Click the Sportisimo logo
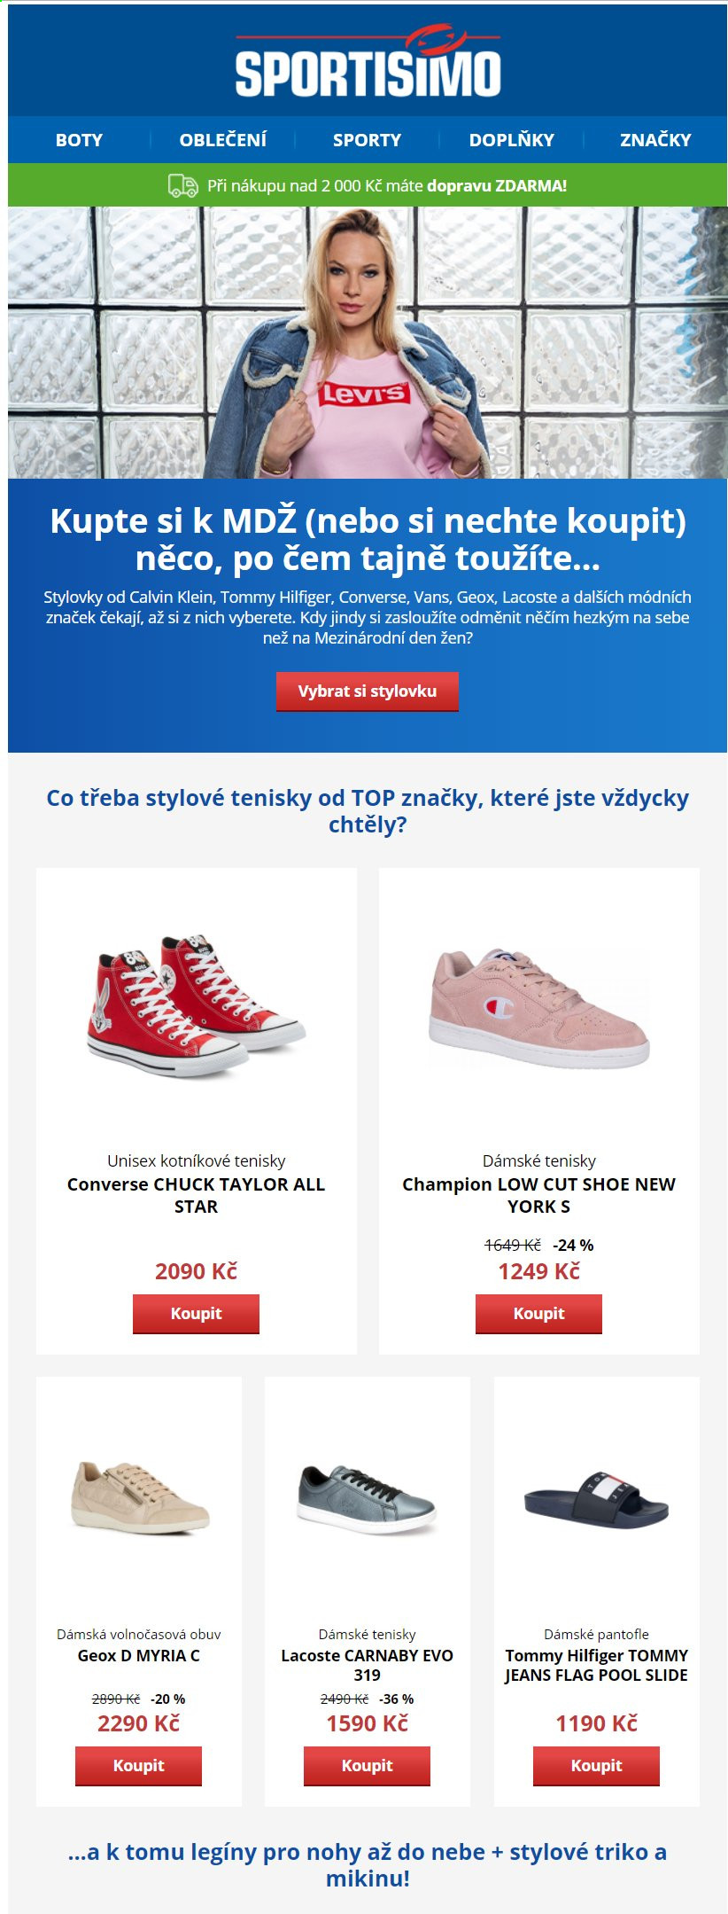The width and height of the screenshot is (728, 1914). 368,61
